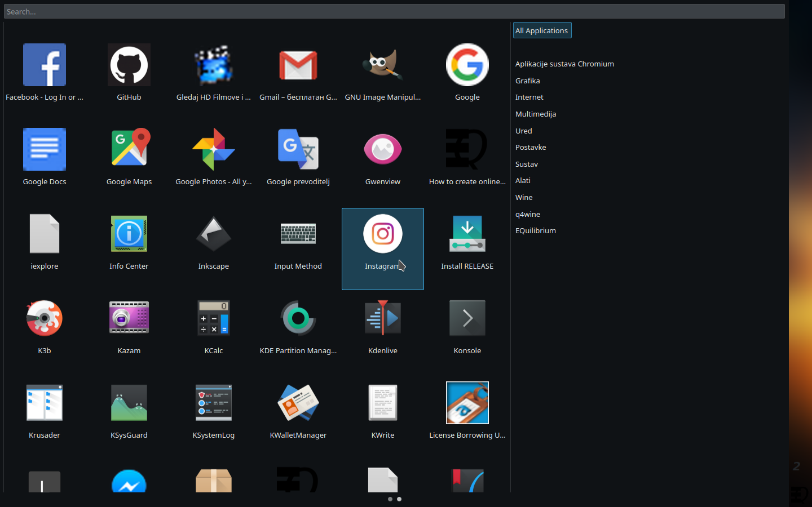812x507 pixels.
Task: Open Google prevoditelj translator
Action: (x=298, y=149)
